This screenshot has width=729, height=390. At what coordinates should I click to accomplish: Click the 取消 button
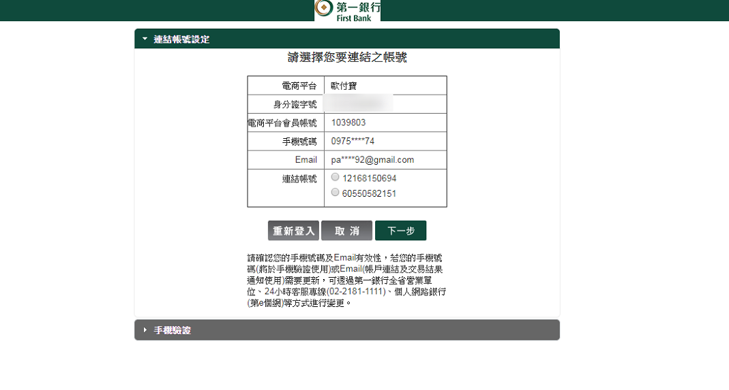[347, 231]
